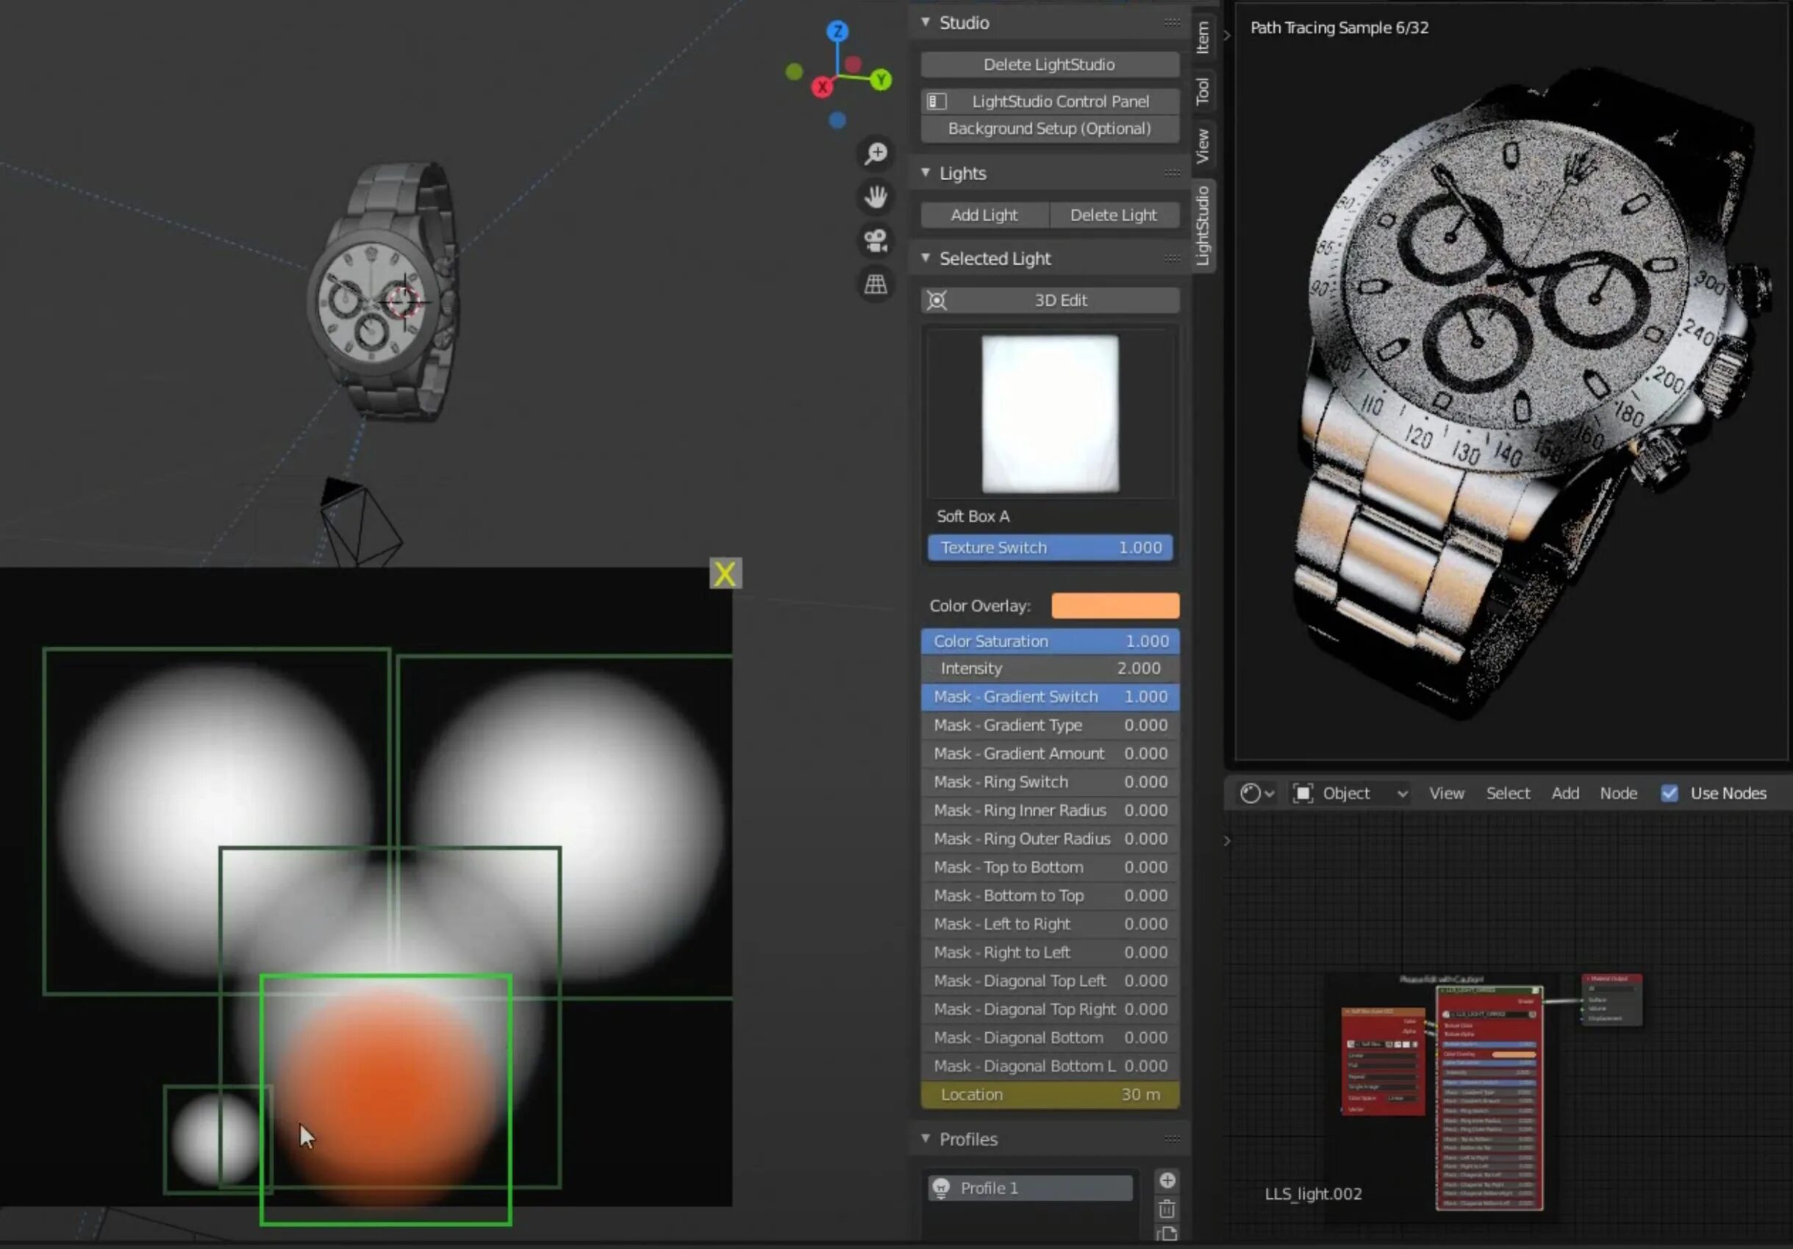Toggle Mask - Gradient Switch value

click(x=1050, y=697)
